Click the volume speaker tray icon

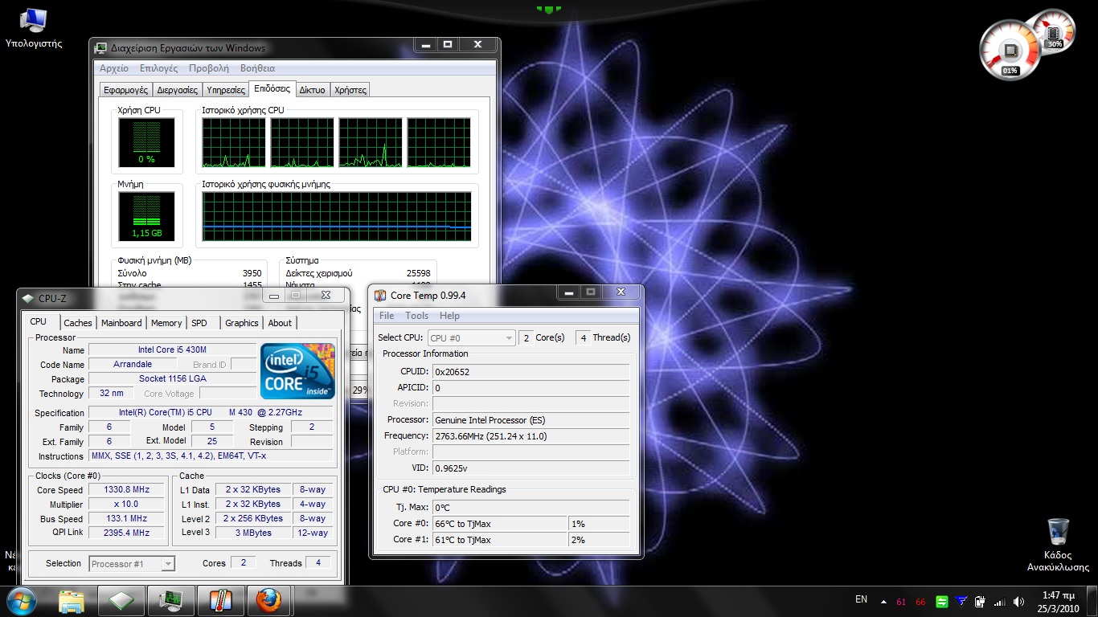(1019, 601)
